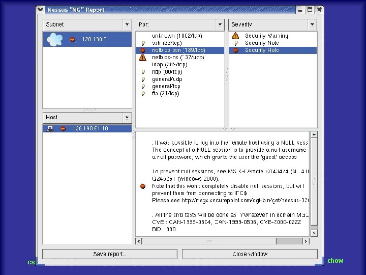Select general/udp port entry
Image resolution: width=366 pixels, height=275 pixels.
180,79
